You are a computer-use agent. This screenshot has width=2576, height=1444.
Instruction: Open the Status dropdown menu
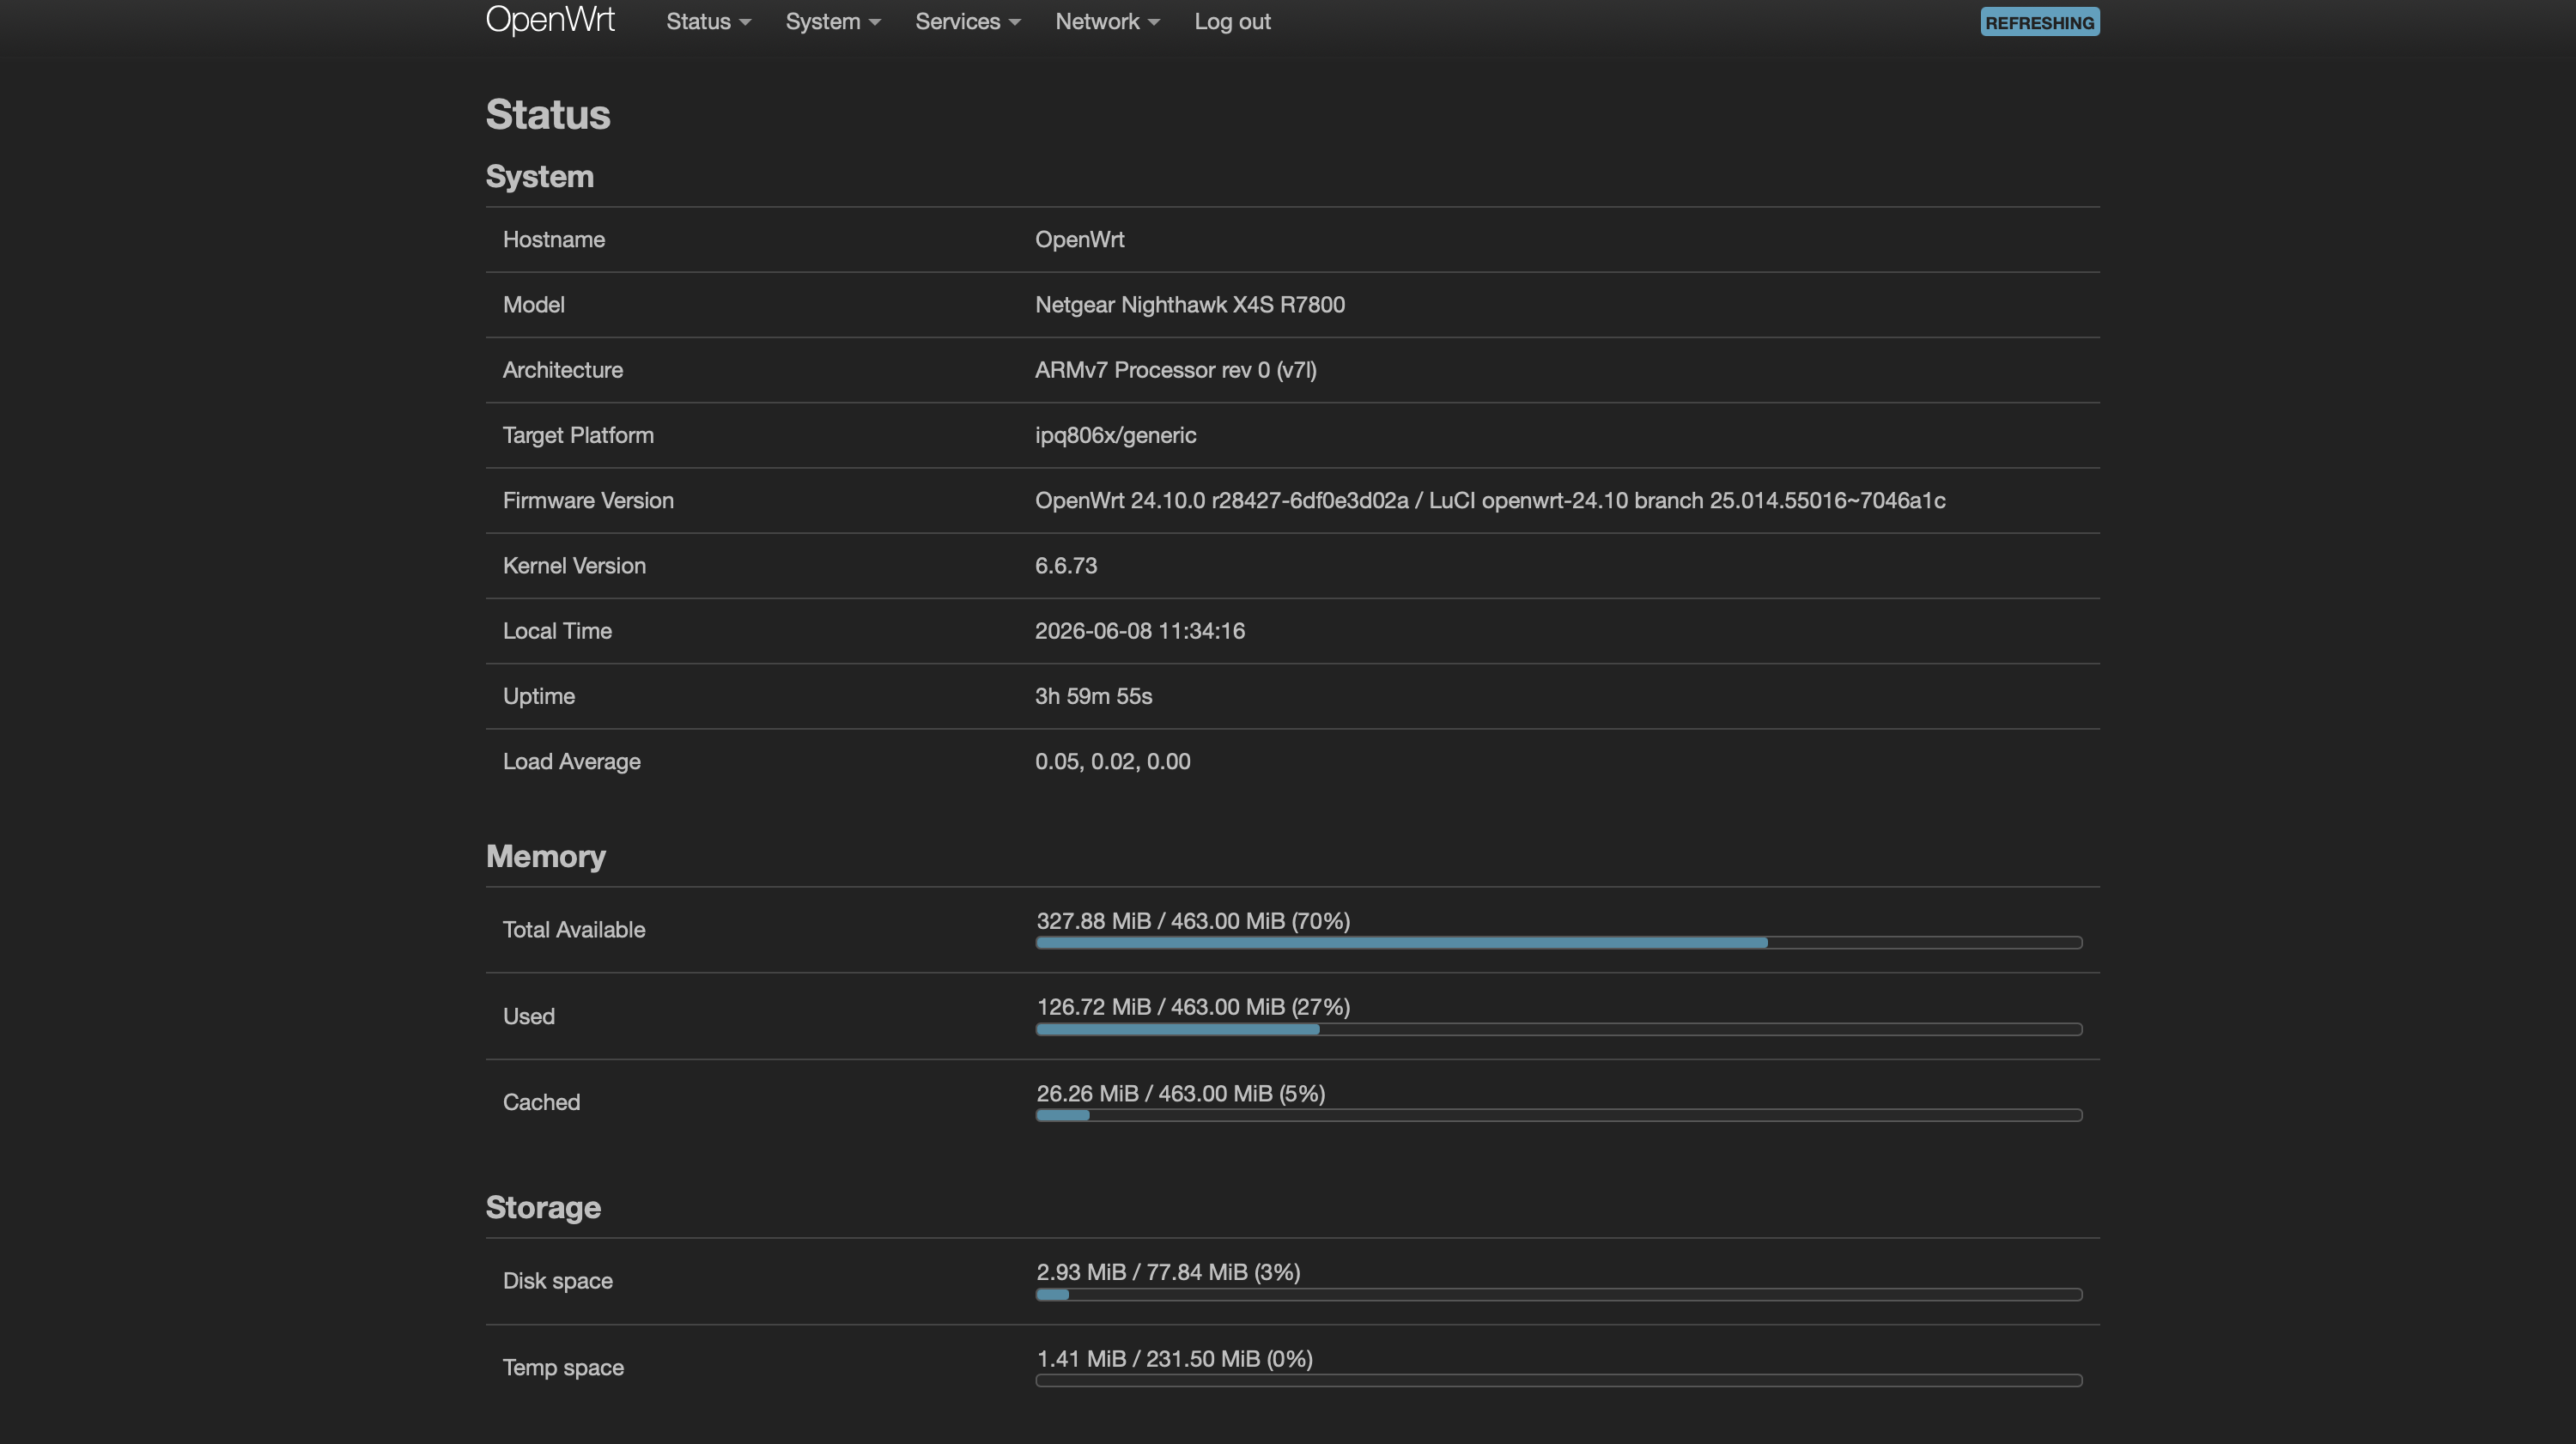point(708,21)
